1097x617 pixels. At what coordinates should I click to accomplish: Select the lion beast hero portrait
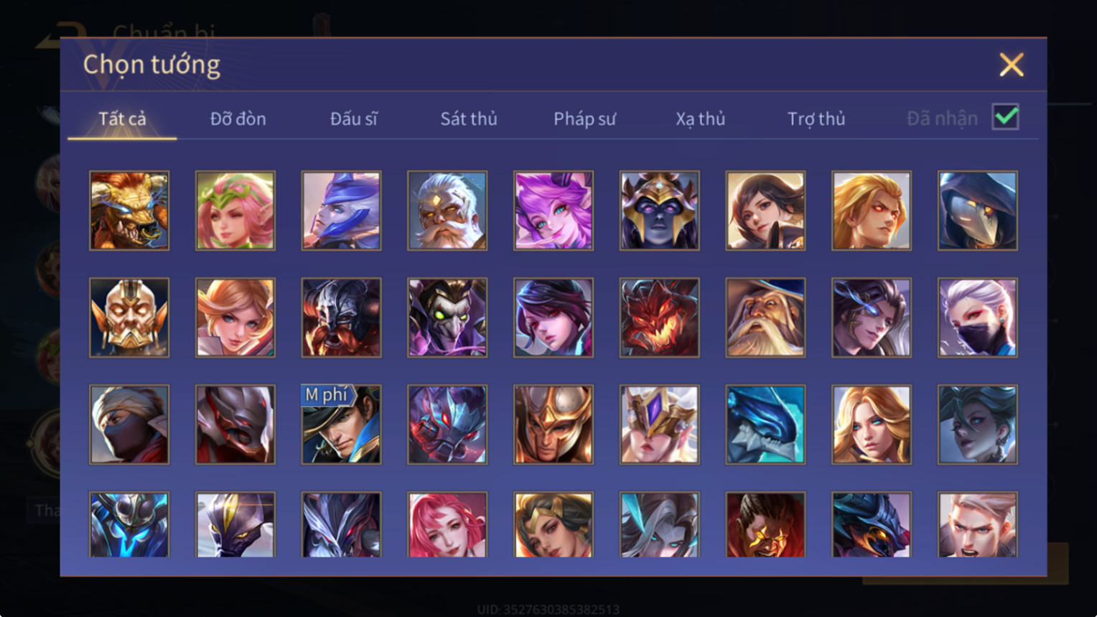(x=129, y=210)
